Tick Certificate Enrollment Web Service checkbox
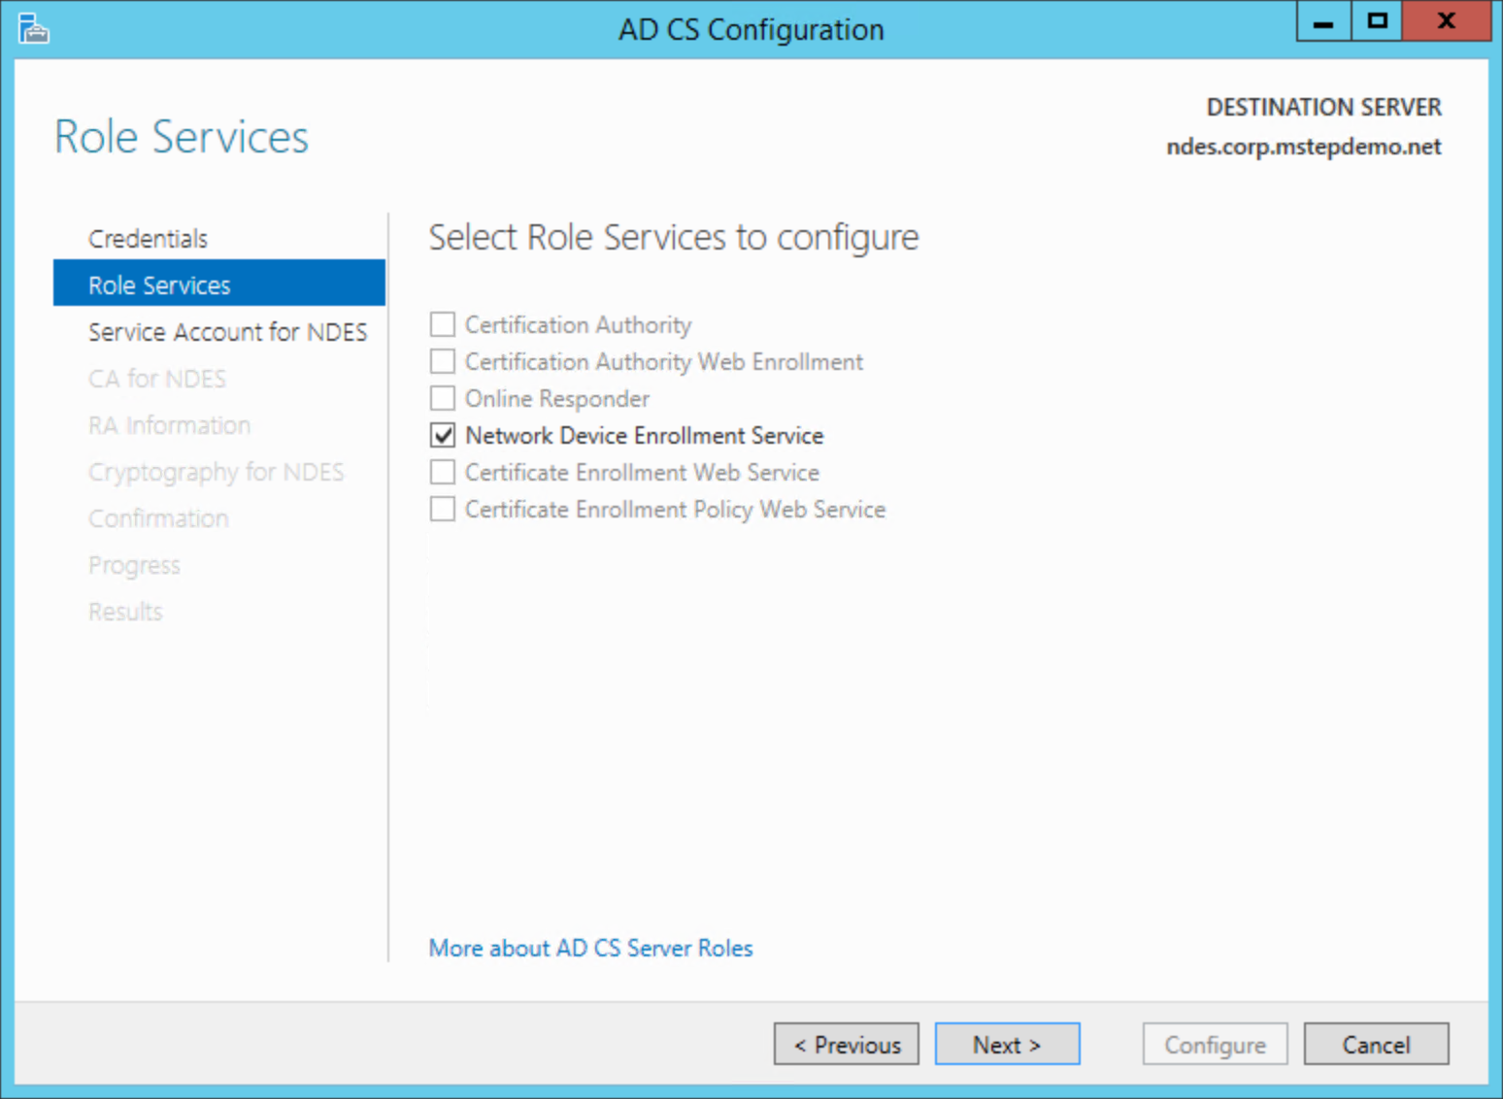Image resolution: width=1503 pixels, height=1099 pixels. 443,472
